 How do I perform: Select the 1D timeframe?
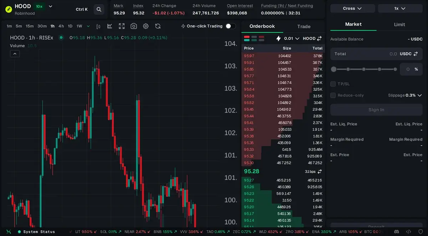coord(70,26)
